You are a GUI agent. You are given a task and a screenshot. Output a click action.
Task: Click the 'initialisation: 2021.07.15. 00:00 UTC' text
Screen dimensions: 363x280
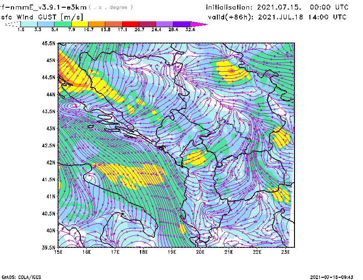click(x=277, y=7)
